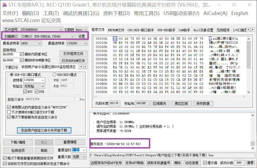Click 打开程序文件 button
Screen dimensions: 257x168
(x=74, y=54)
